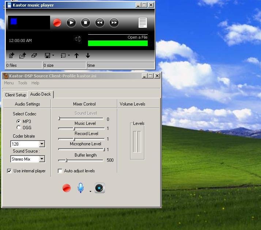Minimize the Kastor music player window
The height and width of the screenshot is (230, 261).
pos(138,5)
